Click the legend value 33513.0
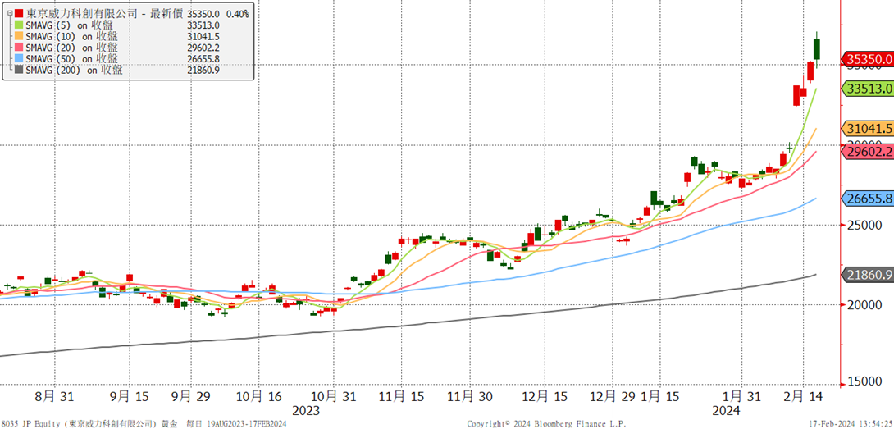Viewport: 894px width, 429px height. (x=204, y=25)
